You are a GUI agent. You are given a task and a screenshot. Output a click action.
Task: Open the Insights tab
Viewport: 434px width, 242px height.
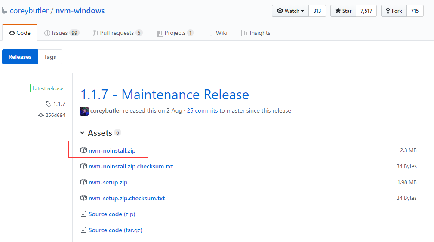pyautogui.click(x=256, y=33)
